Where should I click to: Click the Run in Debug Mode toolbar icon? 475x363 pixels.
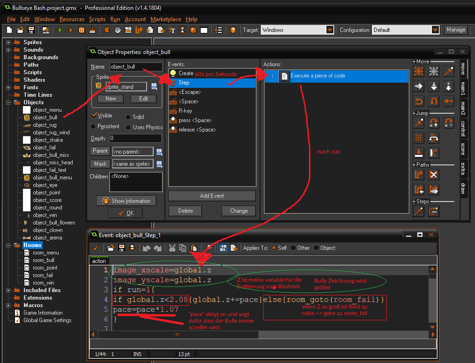(x=71, y=30)
